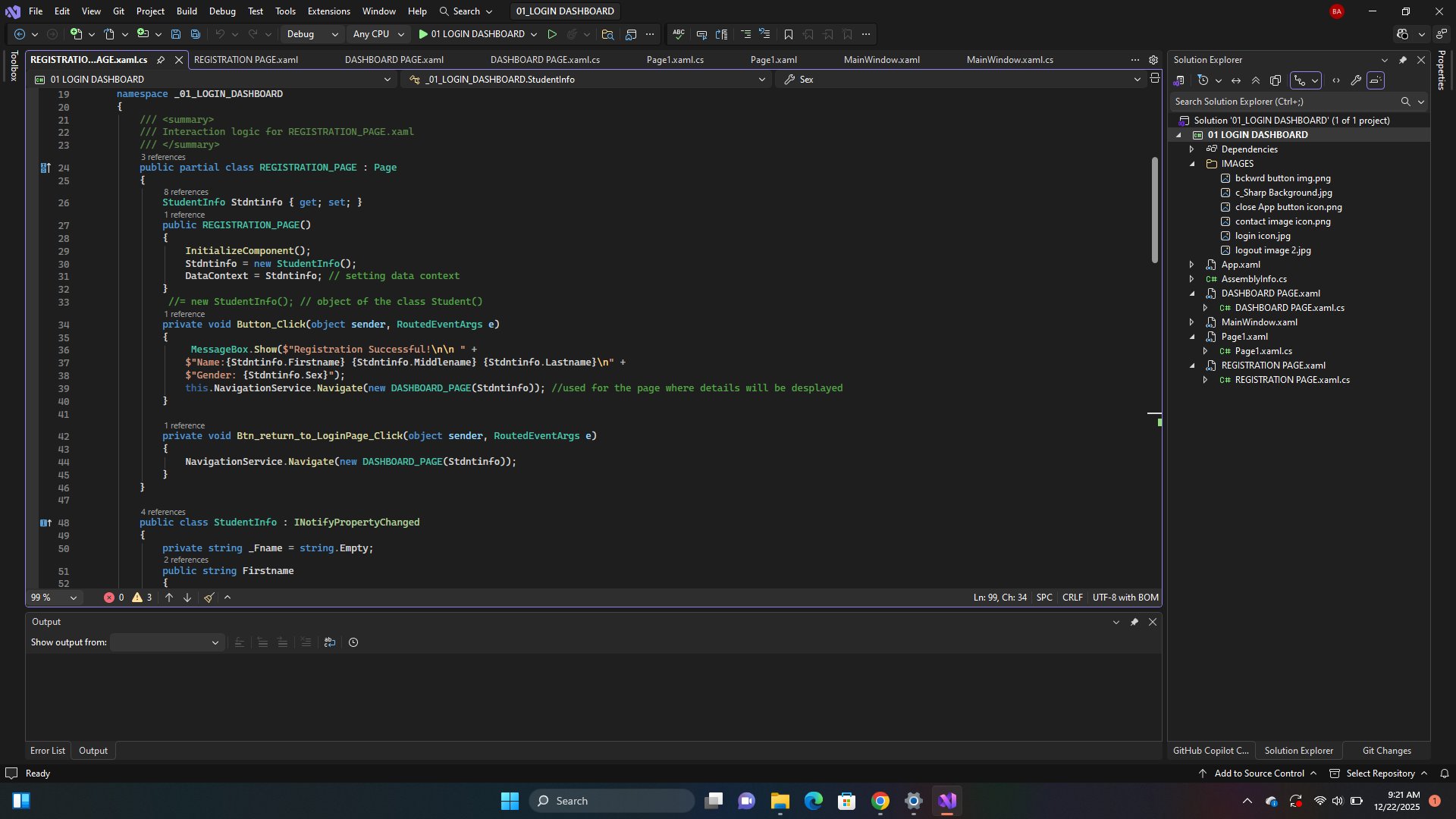Viewport: 1456px width, 819px height.
Task: Toggle pin on REGISTRATION PAGE.xaml.cs tab
Action: [161, 60]
